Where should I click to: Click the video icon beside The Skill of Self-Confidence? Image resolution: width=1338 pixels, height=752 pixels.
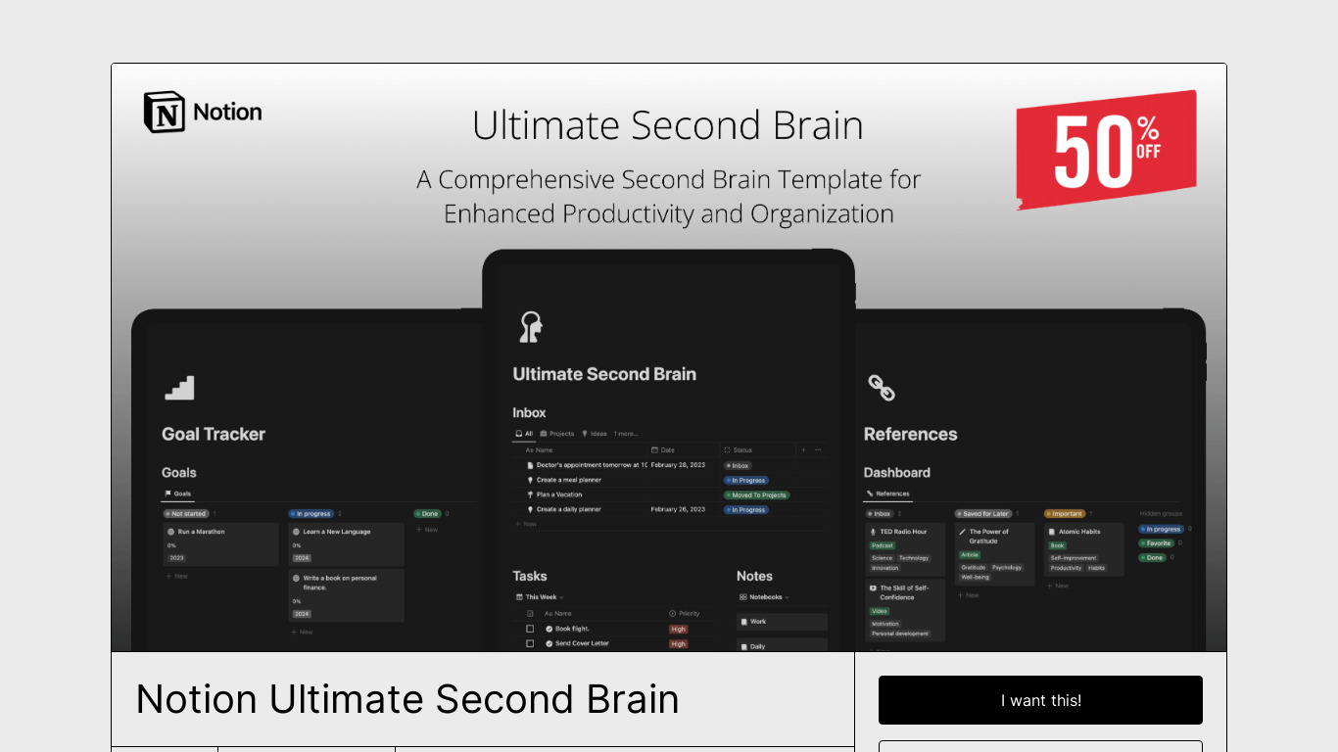(x=873, y=588)
